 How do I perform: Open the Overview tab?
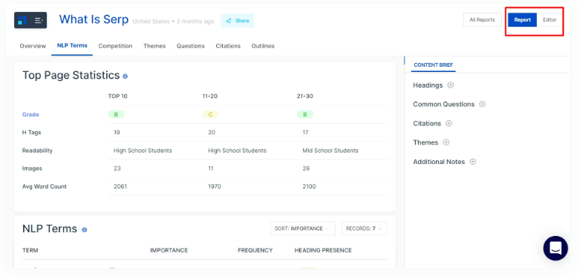33,46
